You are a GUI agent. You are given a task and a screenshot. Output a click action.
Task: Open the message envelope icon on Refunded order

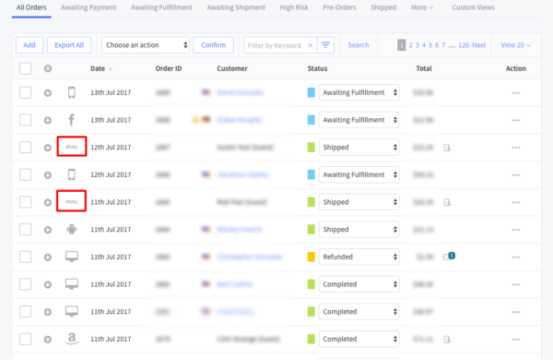click(x=449, y=256)
